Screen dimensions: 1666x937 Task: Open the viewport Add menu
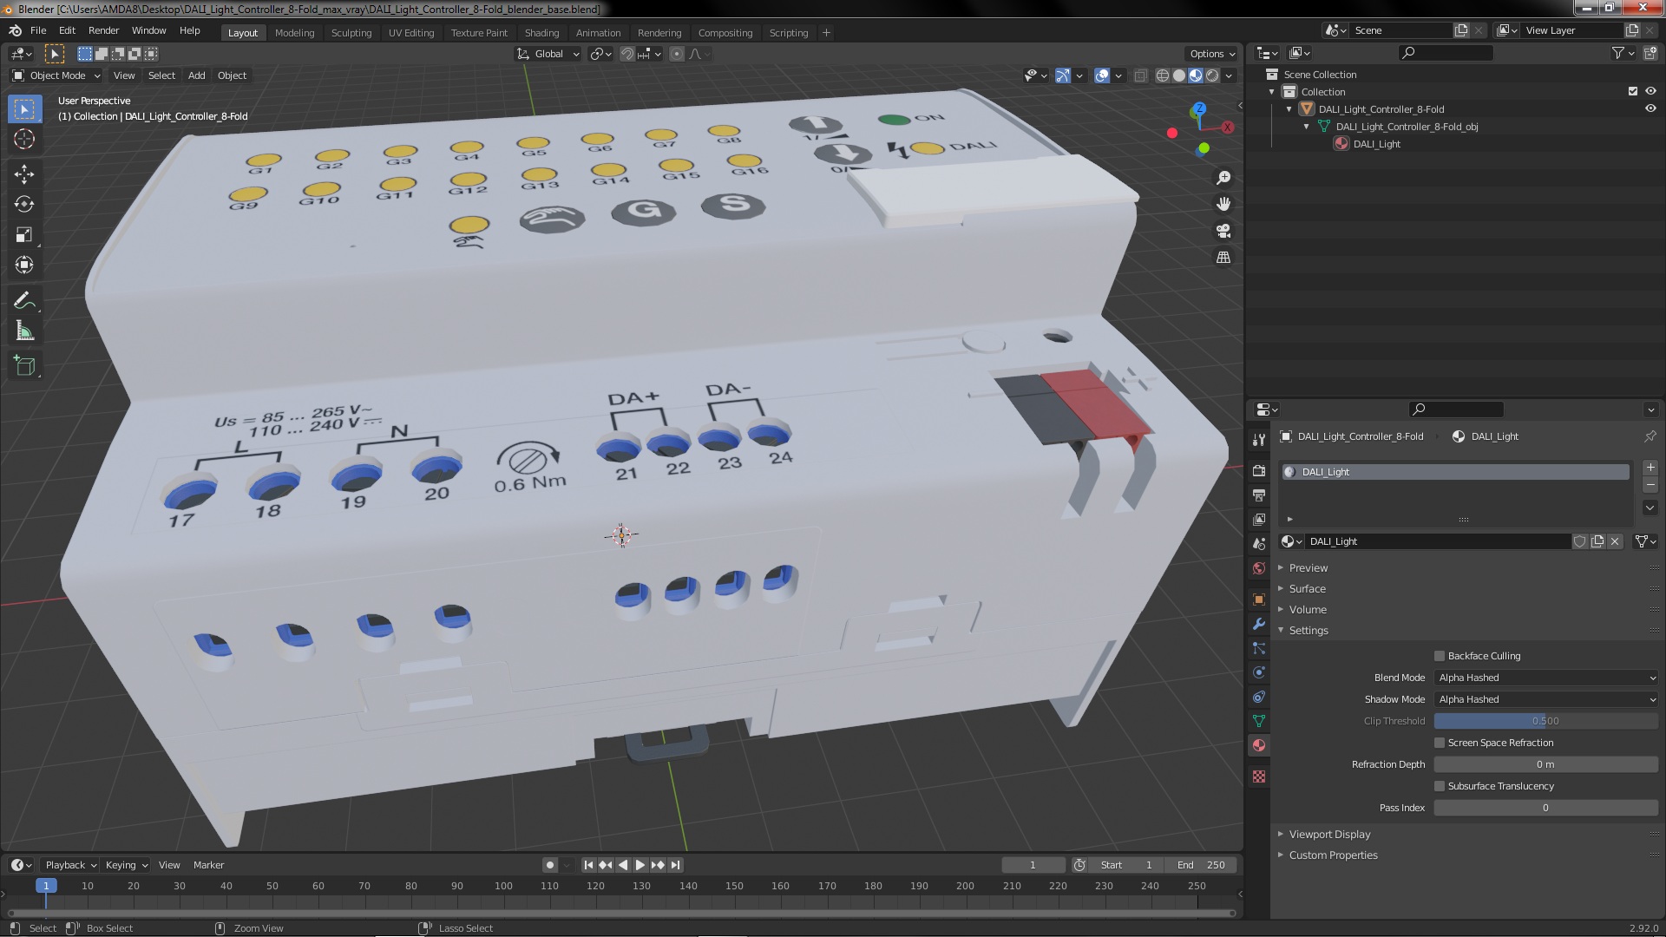point(197,75)
